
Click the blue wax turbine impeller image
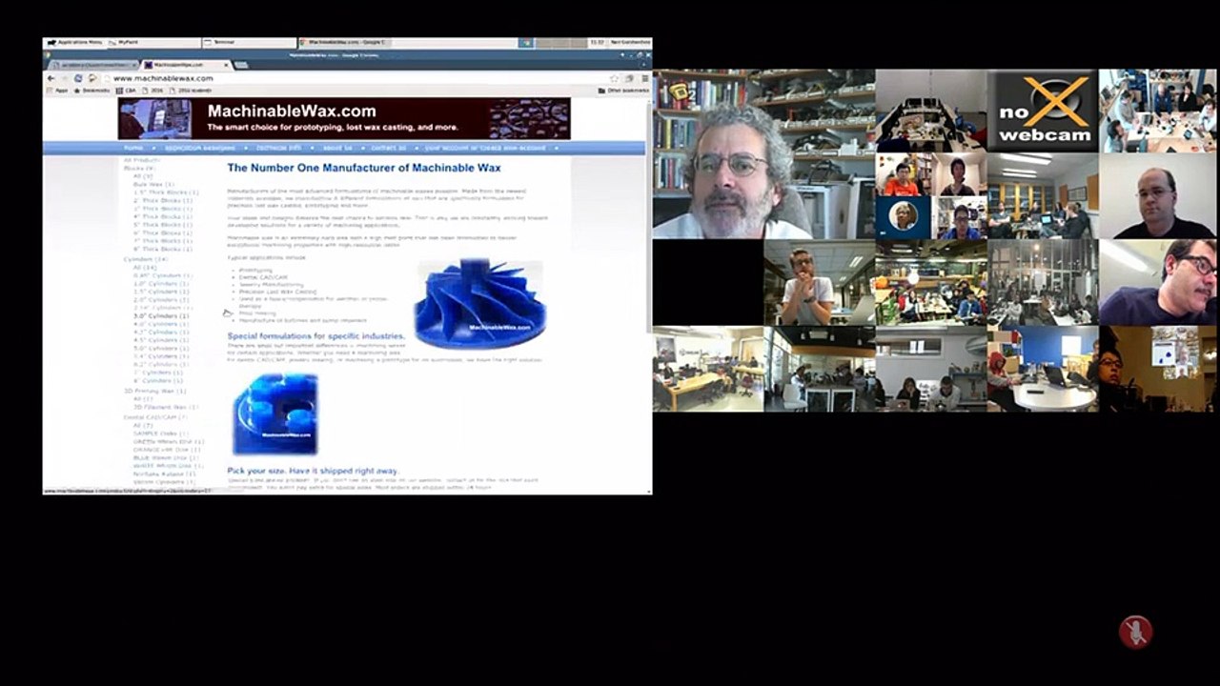(x=479, y=303)
